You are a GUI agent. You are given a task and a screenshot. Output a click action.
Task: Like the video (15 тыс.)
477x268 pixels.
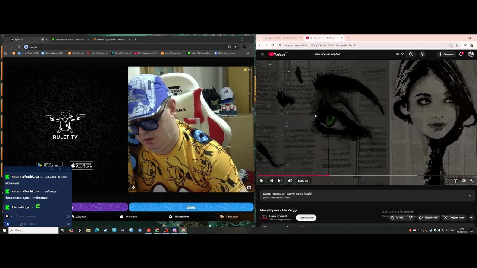coord(397,218)
